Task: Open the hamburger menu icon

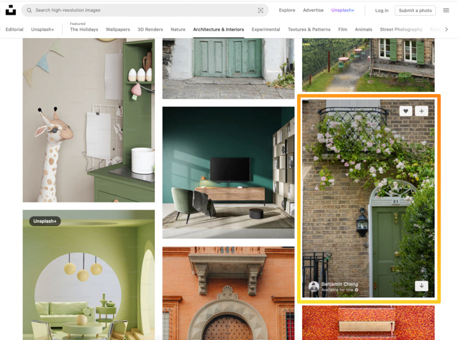Action: [446, 10]
